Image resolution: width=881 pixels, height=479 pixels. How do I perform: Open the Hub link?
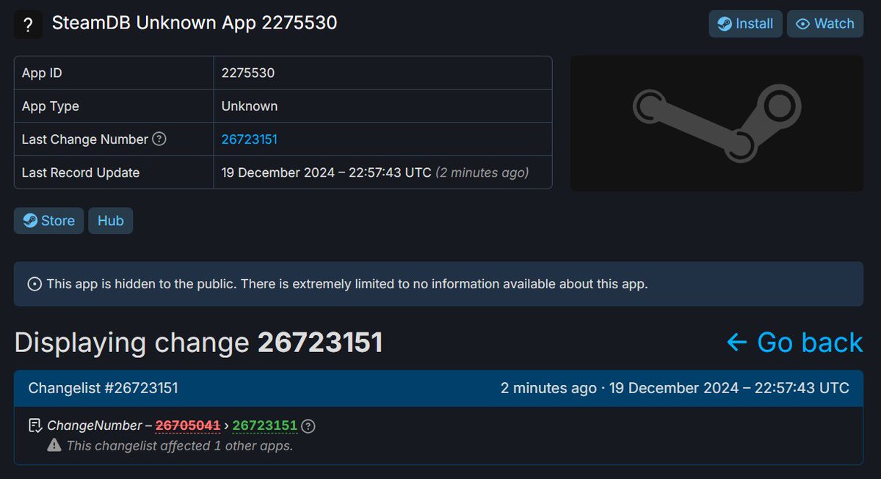111,221
